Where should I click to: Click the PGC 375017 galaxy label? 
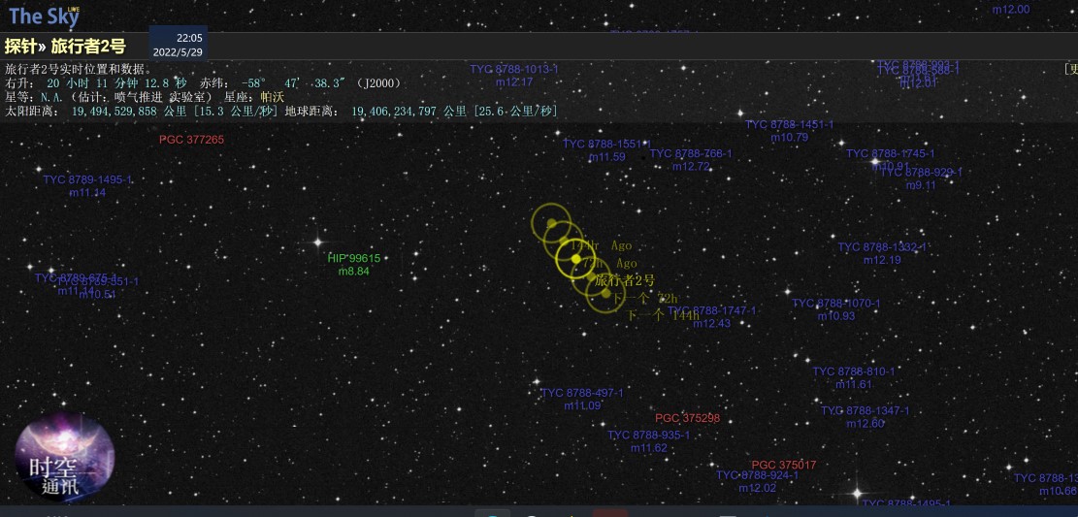(784, 466)
